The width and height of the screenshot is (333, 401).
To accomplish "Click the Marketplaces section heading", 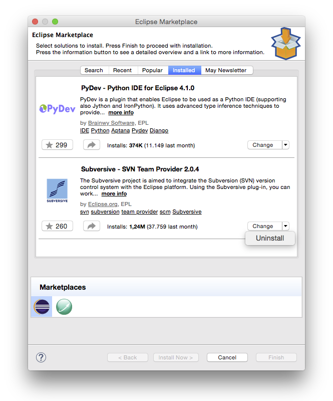I will (x=63, y=287).
